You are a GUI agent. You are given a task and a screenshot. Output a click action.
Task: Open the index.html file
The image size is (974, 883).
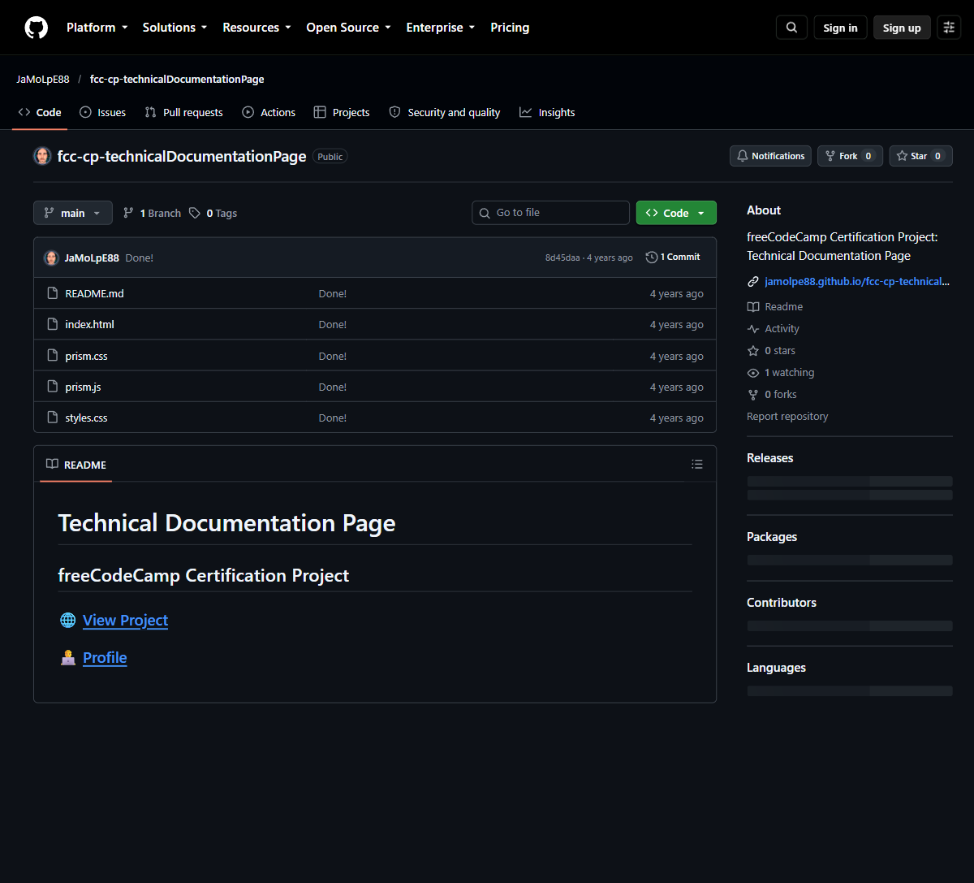click(90, 324)
